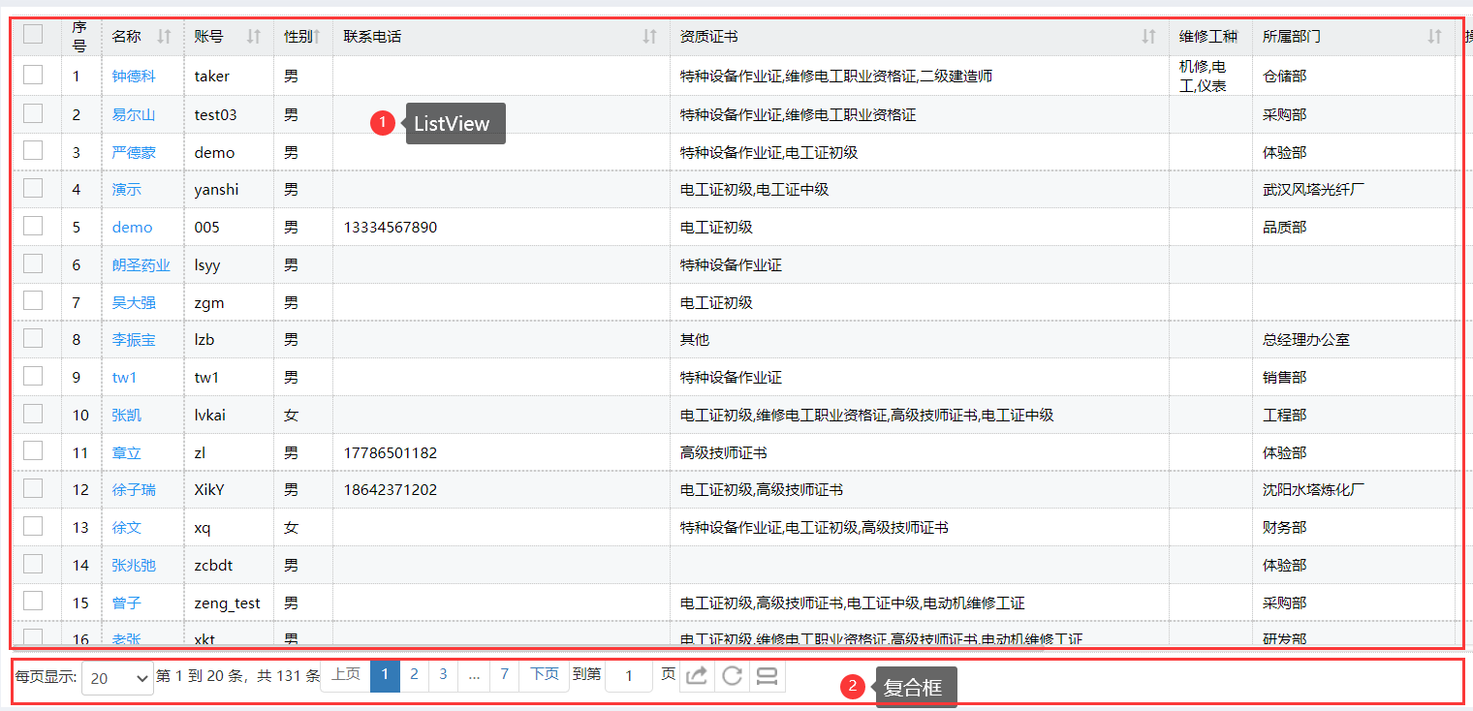1473x711 pixels.
Task: Click department cell 总经理办公室
Action: (1306, 340)
